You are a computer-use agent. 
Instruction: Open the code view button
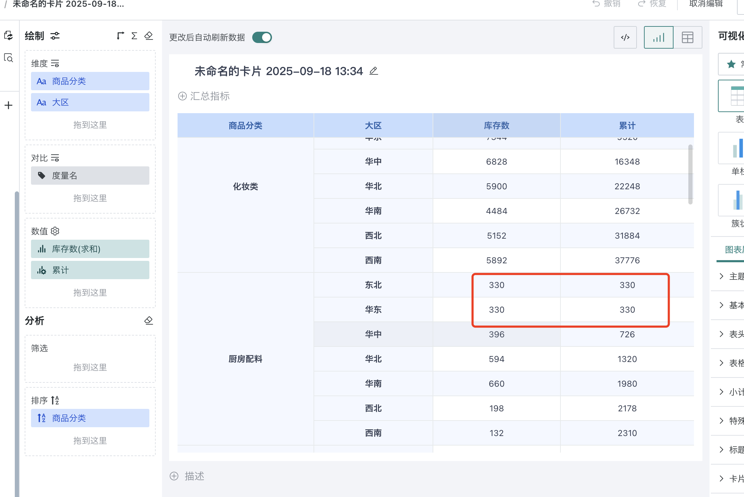(x=625, y=37)
